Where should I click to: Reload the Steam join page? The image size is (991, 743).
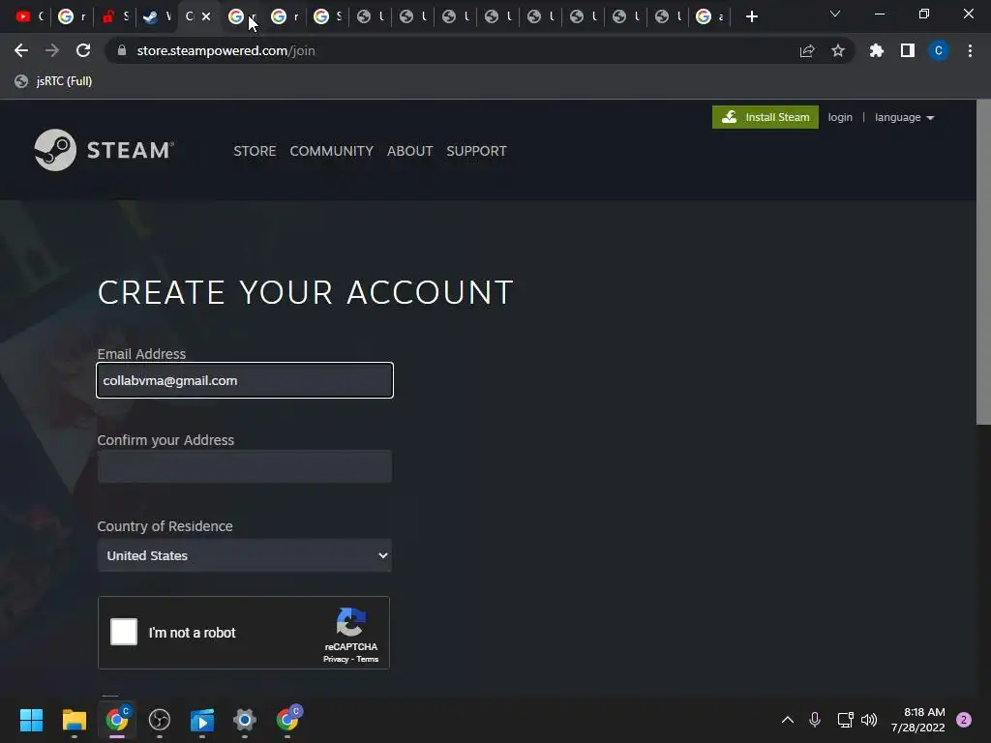[83, 50]
